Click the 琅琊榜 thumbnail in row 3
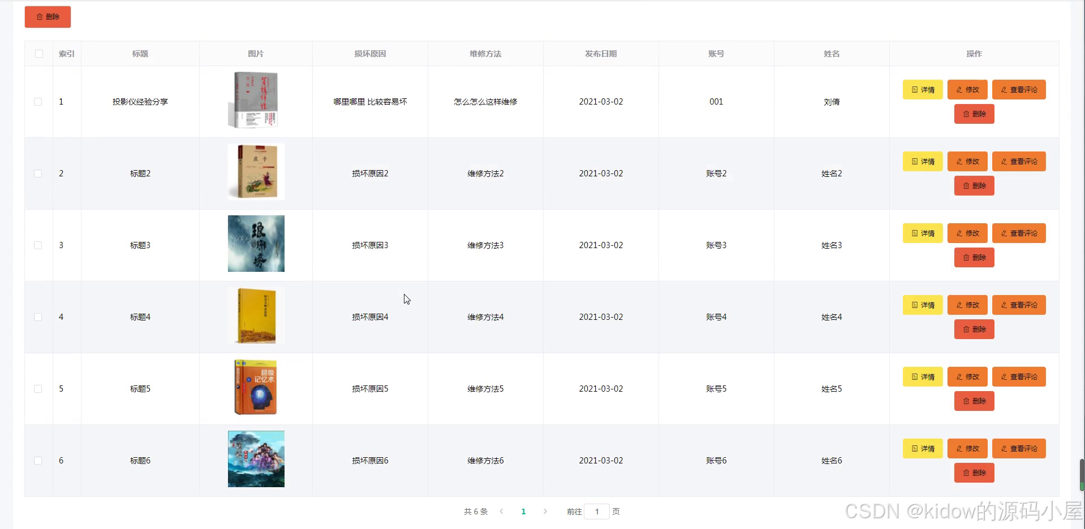 256,244
